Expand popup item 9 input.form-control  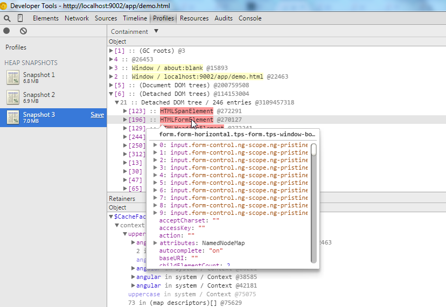pos(155,213)
